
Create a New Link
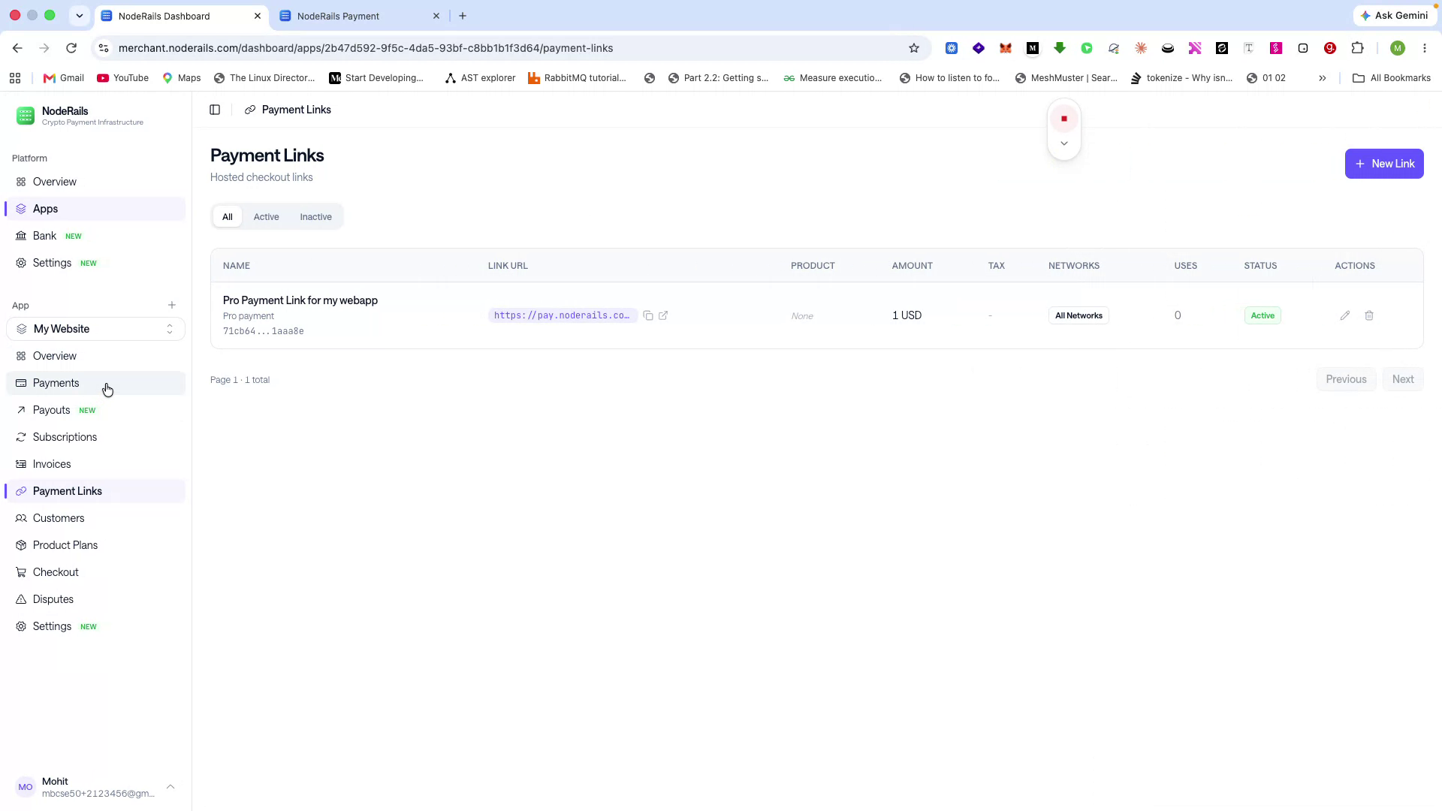(x=1384, y=164)
